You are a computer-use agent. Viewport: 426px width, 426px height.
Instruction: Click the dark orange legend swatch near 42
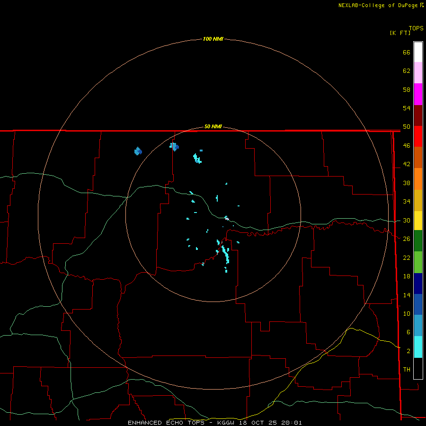(418, 157)
